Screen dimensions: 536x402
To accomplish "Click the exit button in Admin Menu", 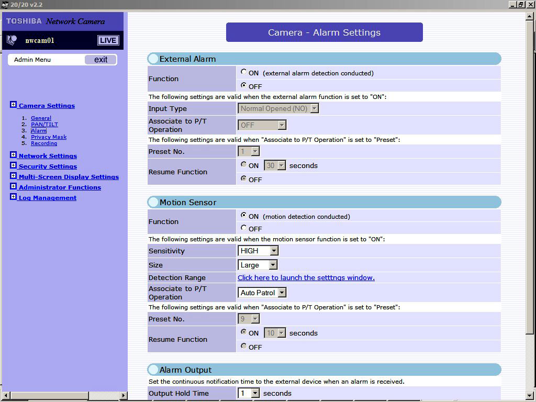I will 100,60.
